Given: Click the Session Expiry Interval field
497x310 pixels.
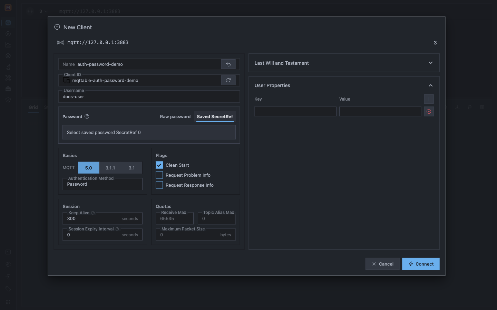Looking at the screenshot, I should pos(103,235).
